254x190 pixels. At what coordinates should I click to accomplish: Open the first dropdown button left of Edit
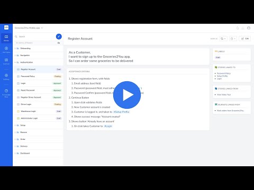(223, 39)
